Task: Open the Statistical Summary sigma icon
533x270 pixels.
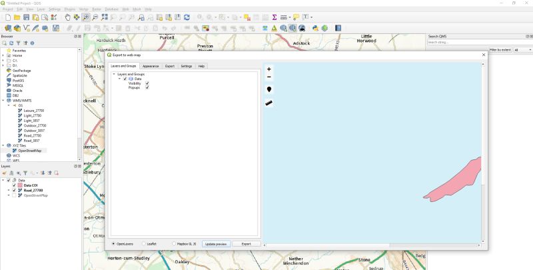Action: tap(274, 17)
